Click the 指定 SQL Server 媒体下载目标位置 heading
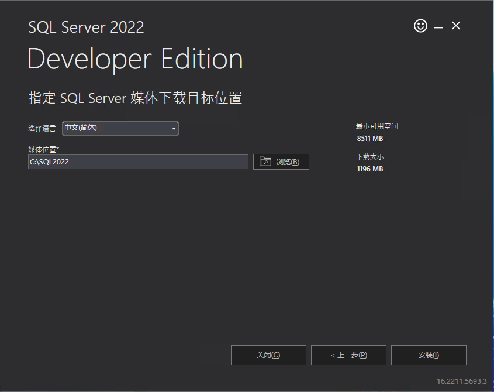Image resolution: width=494 pixels, height=392 pixels. (x=135, y=98)
